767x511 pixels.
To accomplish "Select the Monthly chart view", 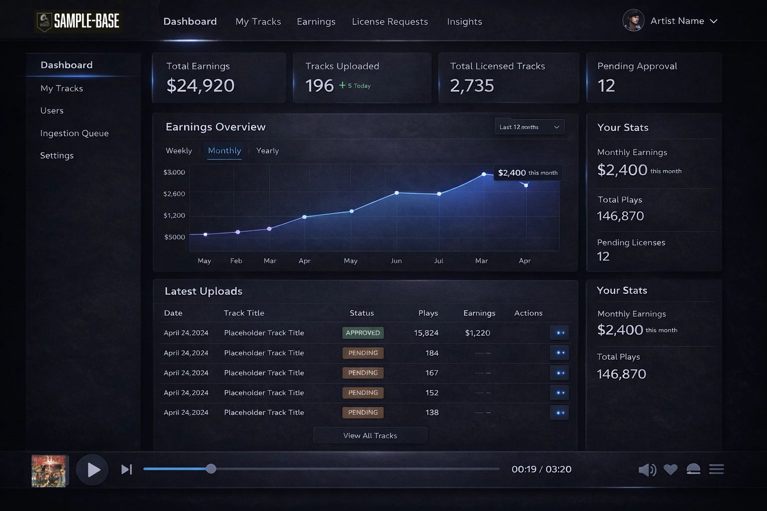I will point(224,151).
